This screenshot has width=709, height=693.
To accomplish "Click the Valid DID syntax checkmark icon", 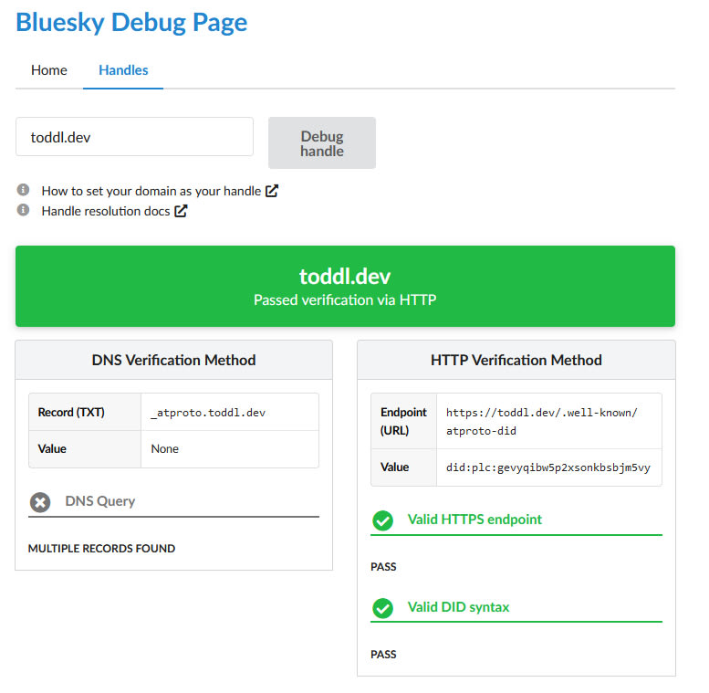I will pos(382,608).
